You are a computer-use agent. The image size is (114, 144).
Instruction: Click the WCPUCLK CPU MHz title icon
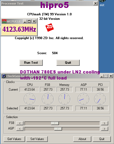pos(4,21)
